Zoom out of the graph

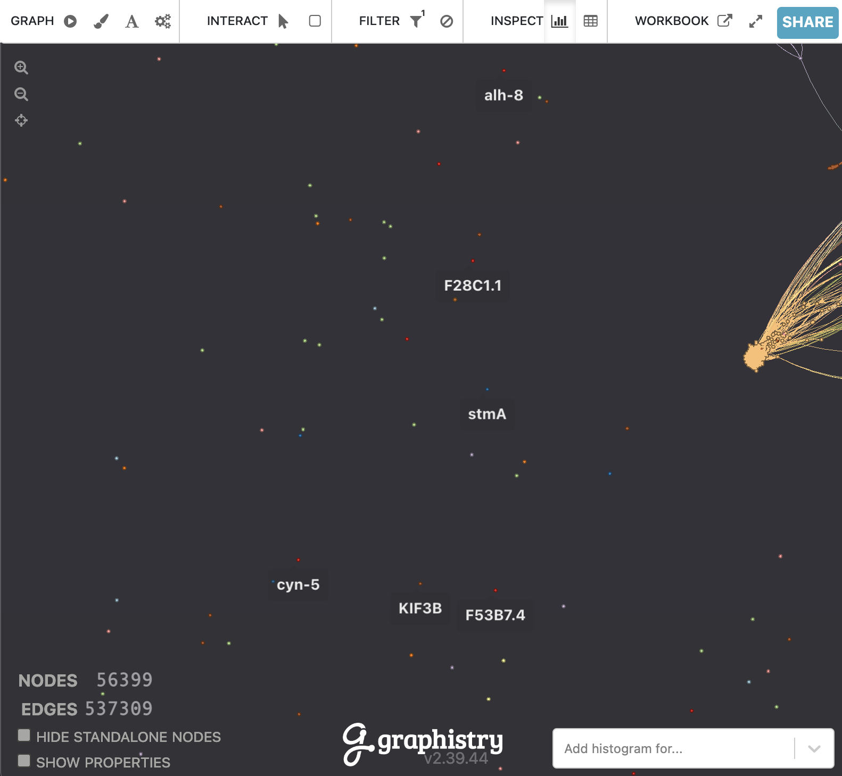[21, 94]
